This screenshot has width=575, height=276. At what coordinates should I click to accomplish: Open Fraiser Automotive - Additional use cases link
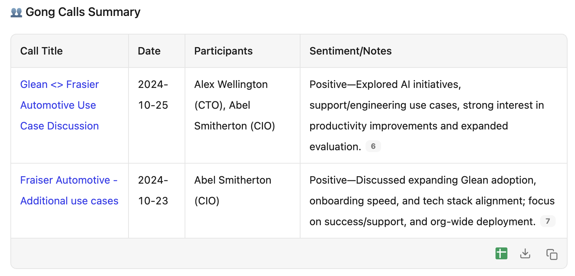(x=69, y=191)
